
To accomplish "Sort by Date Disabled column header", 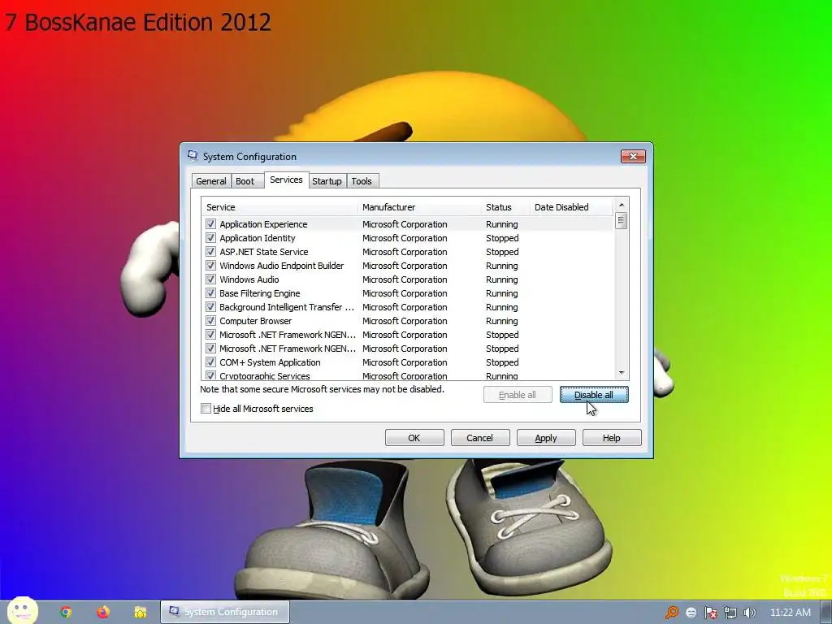I will [x=571, y=207].
